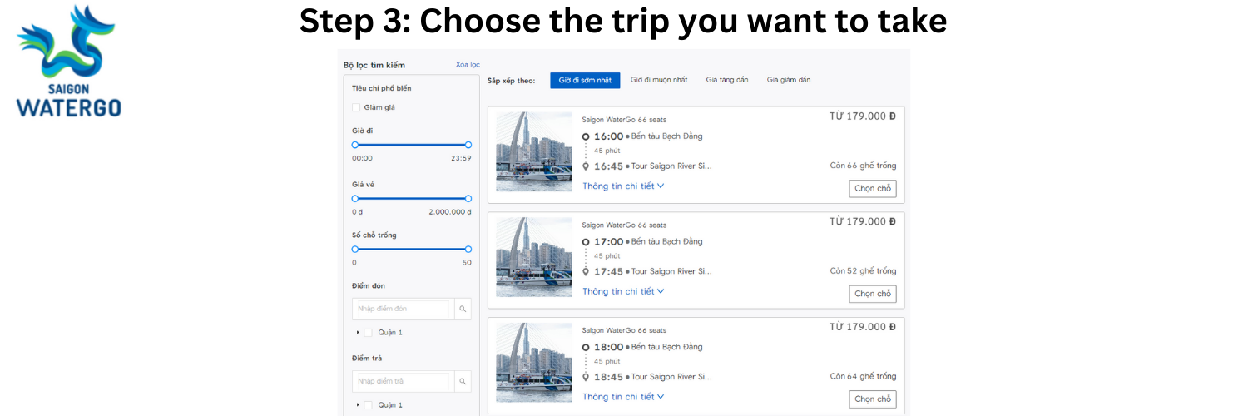
Task: Click the right handle of Giá vé slider
Action: [x=468, y=199]
